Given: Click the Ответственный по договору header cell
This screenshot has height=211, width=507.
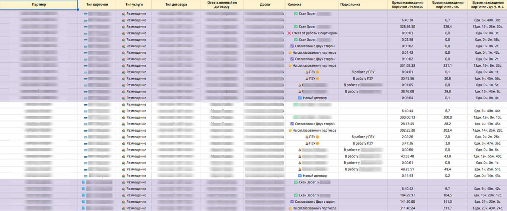Looking at the screenshot, I should pos(222,4).
